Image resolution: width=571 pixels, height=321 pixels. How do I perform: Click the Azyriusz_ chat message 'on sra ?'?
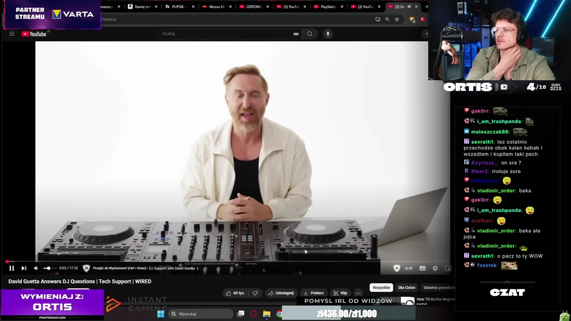click(492, 163)
